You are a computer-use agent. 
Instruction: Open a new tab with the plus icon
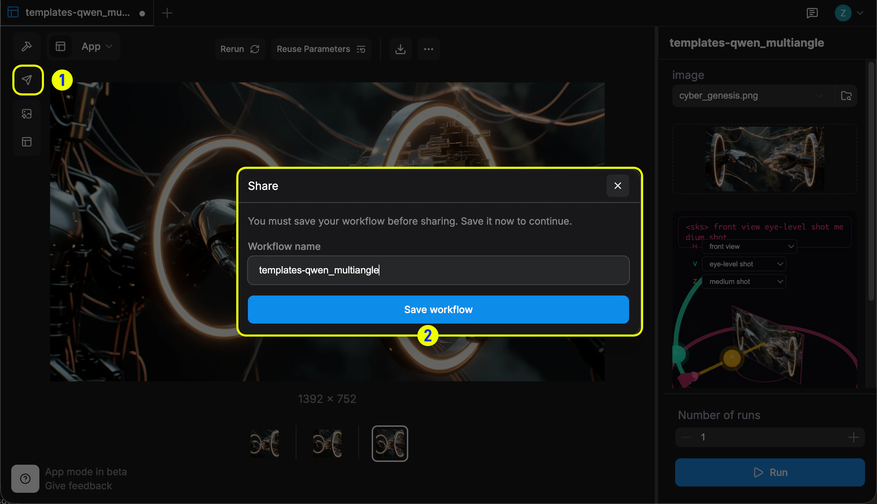coord(167,13)
